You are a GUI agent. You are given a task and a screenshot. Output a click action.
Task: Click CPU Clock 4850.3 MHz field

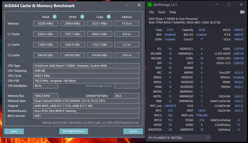86,76
